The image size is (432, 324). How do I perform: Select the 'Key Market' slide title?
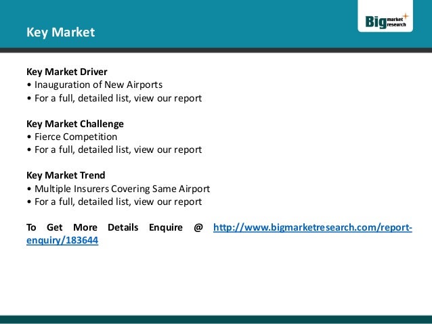point(61,32)
